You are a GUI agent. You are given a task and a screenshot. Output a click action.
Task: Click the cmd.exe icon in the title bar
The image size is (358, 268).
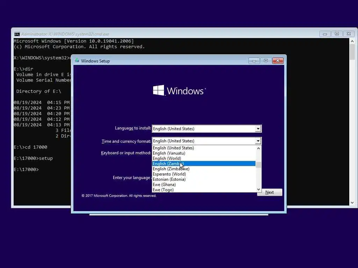(x=17, y=34)
